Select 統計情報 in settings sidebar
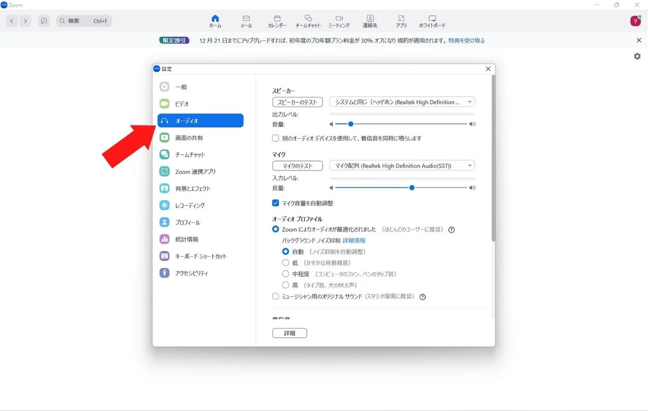 200,239
